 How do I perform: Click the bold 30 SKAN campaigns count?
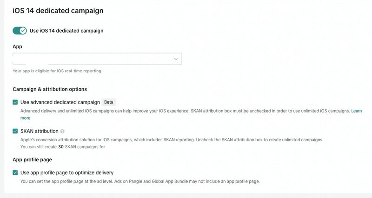coord(61,147)
